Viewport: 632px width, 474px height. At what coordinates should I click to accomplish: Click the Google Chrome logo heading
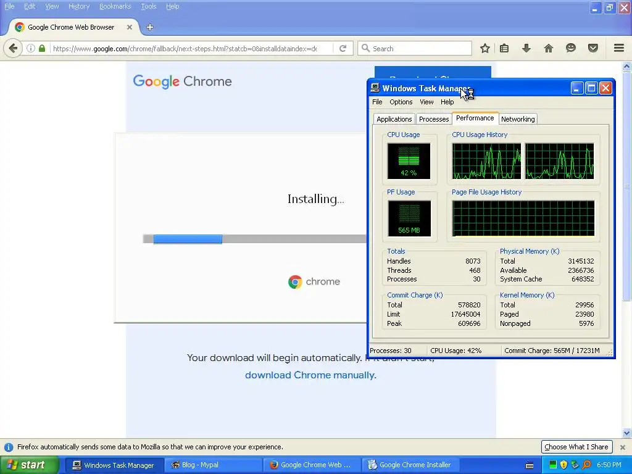click(x=182, y=81)
